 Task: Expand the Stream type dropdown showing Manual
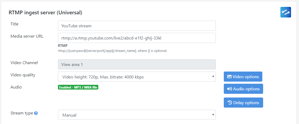tap(137, 115)
